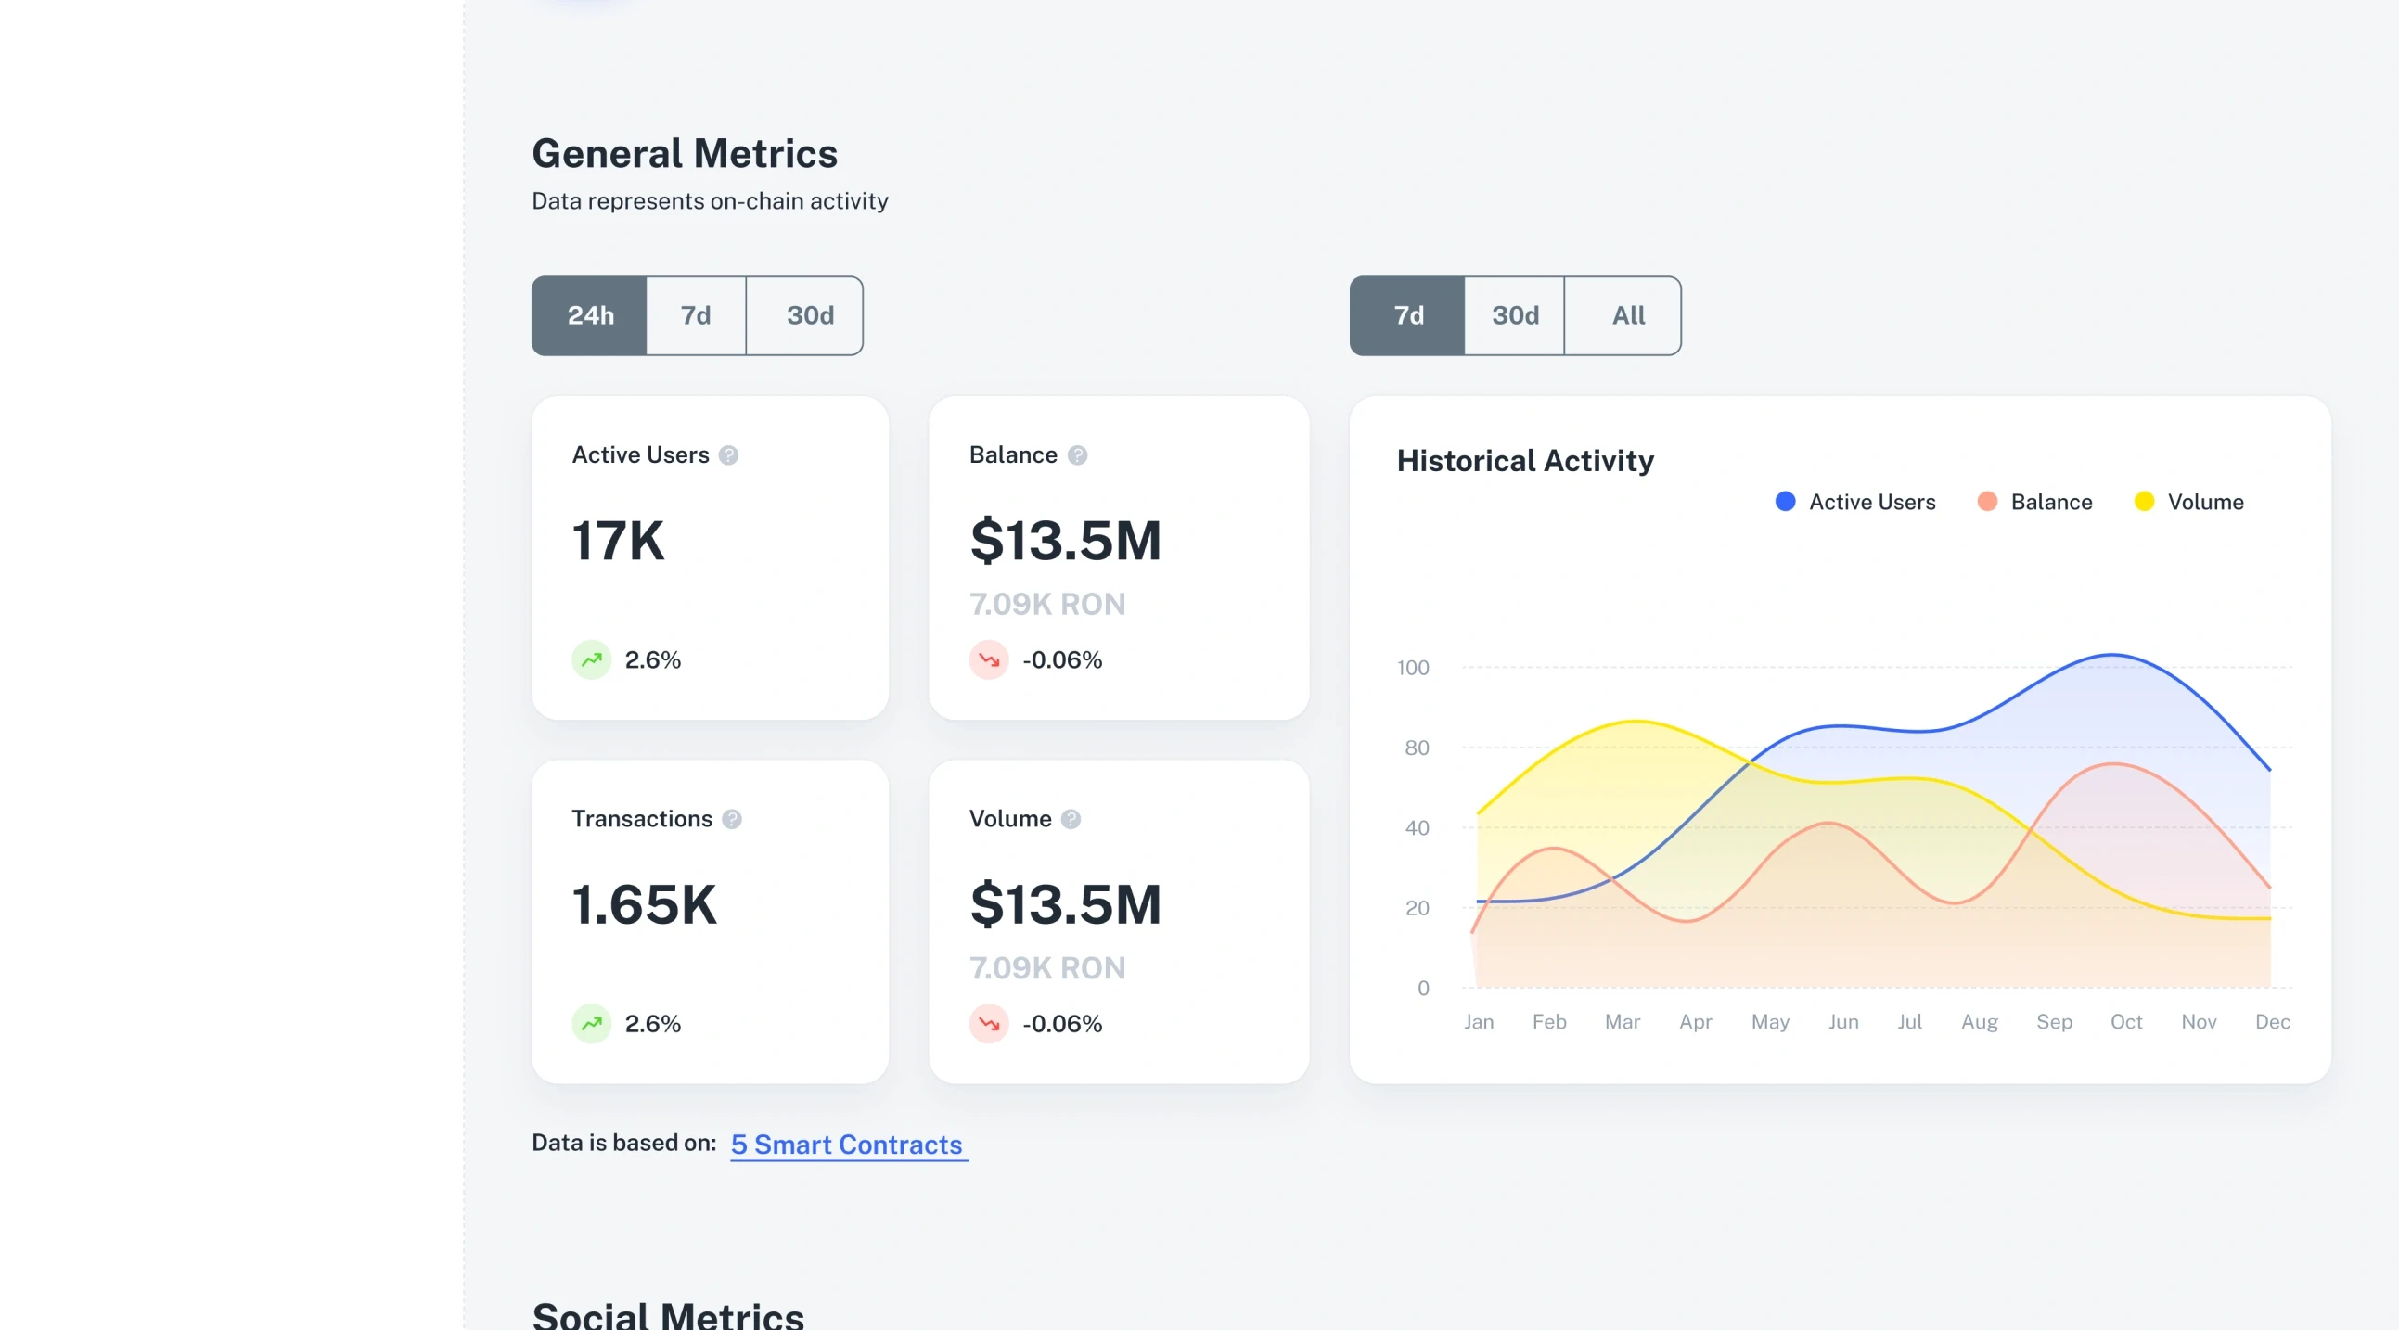Switch metrics period to 30d

tap(804, 315)
